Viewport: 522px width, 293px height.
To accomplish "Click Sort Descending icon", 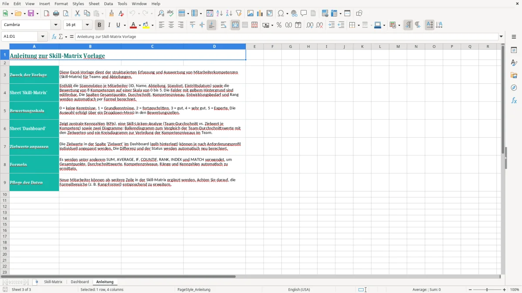I will coord(229,13).
